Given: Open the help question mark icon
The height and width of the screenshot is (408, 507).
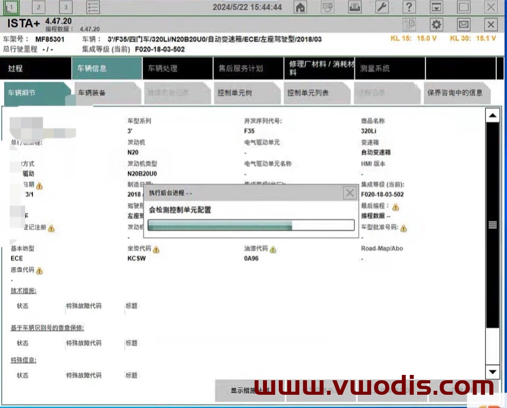Looking at the screenshot, I should coord(409,7).
